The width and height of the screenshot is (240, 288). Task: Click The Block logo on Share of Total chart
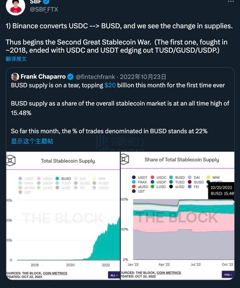coord(125,159)
